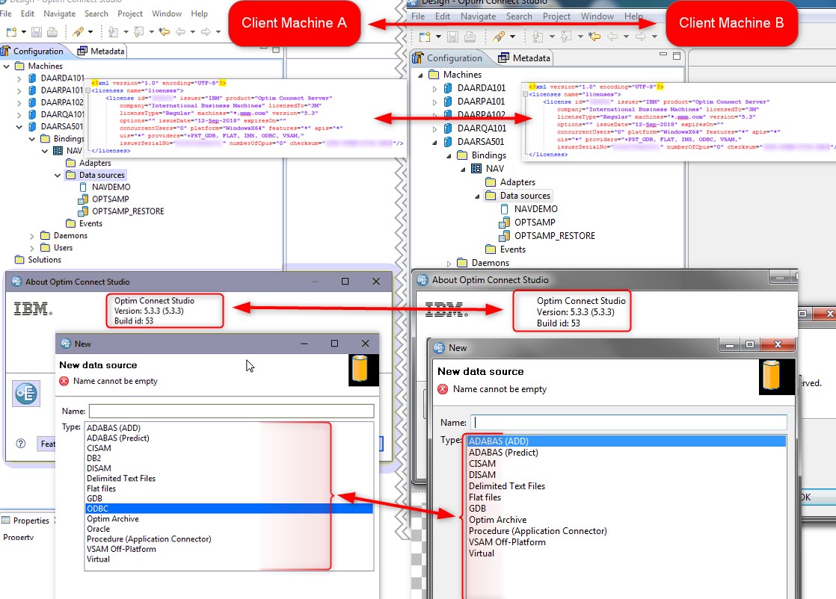Click the Name field in the left New dialog
This screenshot has height=599, width=836.
click(x=231, y=411)
